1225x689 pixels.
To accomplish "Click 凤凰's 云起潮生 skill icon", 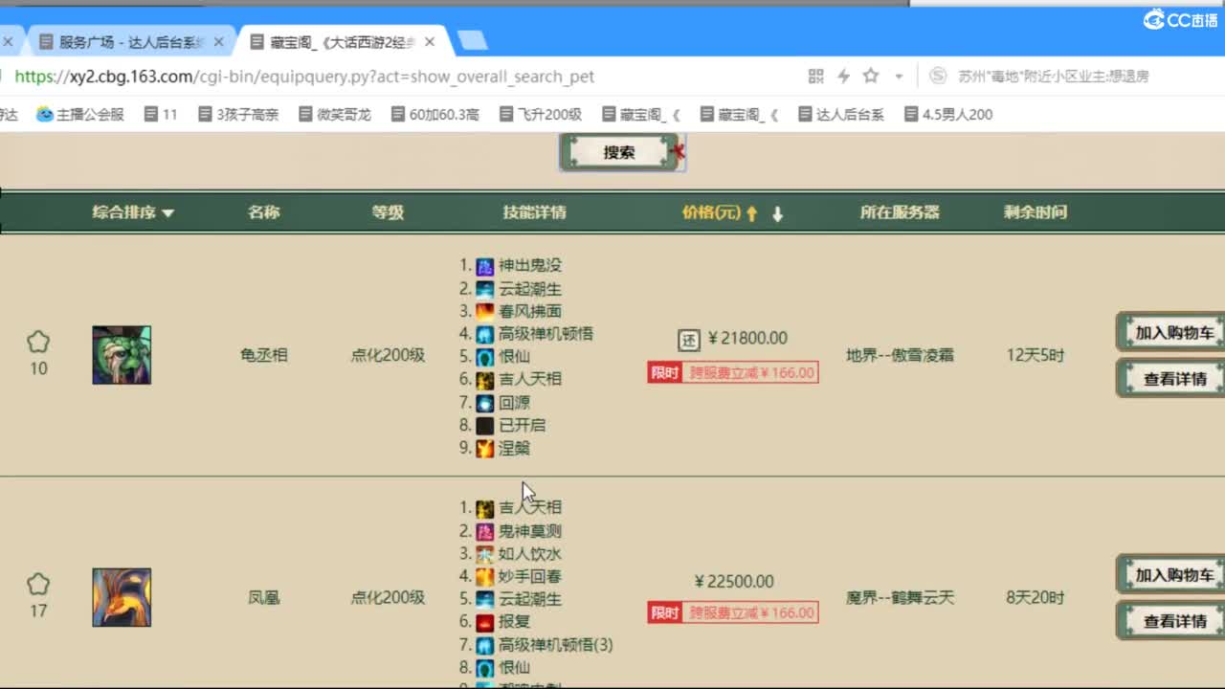I will pos(485,600).
